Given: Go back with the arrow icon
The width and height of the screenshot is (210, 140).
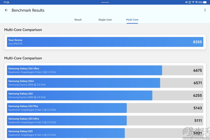Looking at the screenshot, I should click(6, 10).
